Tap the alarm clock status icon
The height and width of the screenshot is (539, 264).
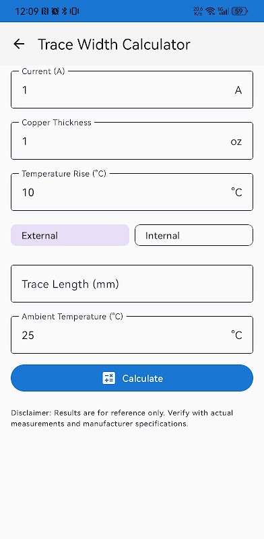(55, 11)
